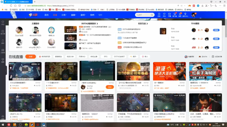
Task: Click the header search input field
Action: (143, 15)
